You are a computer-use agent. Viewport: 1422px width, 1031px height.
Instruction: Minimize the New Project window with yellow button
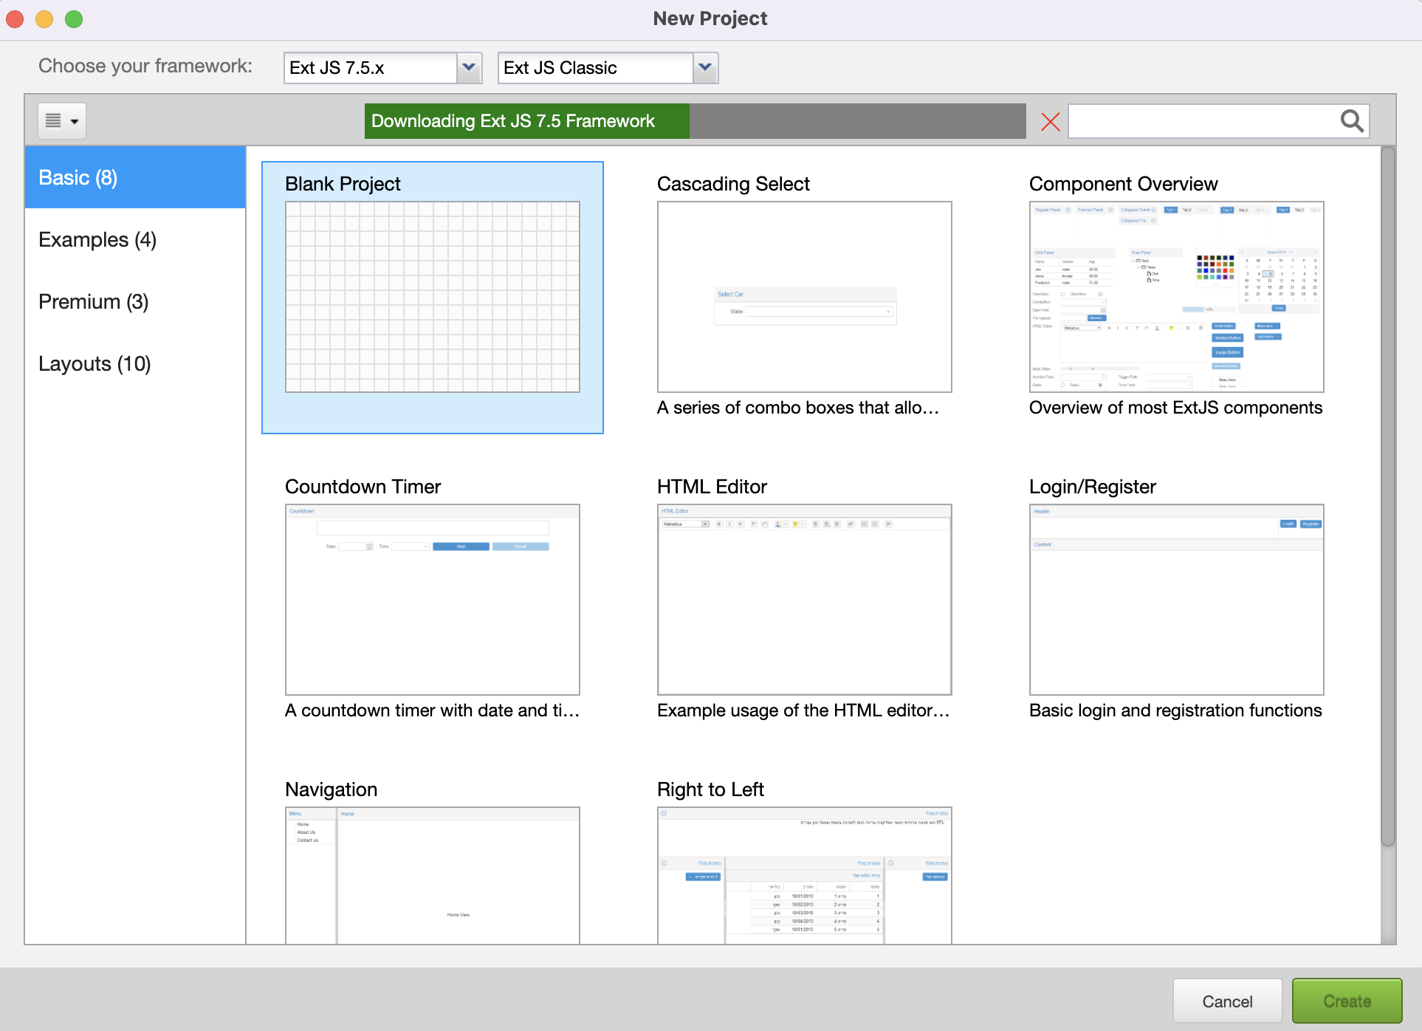(44, 19)
